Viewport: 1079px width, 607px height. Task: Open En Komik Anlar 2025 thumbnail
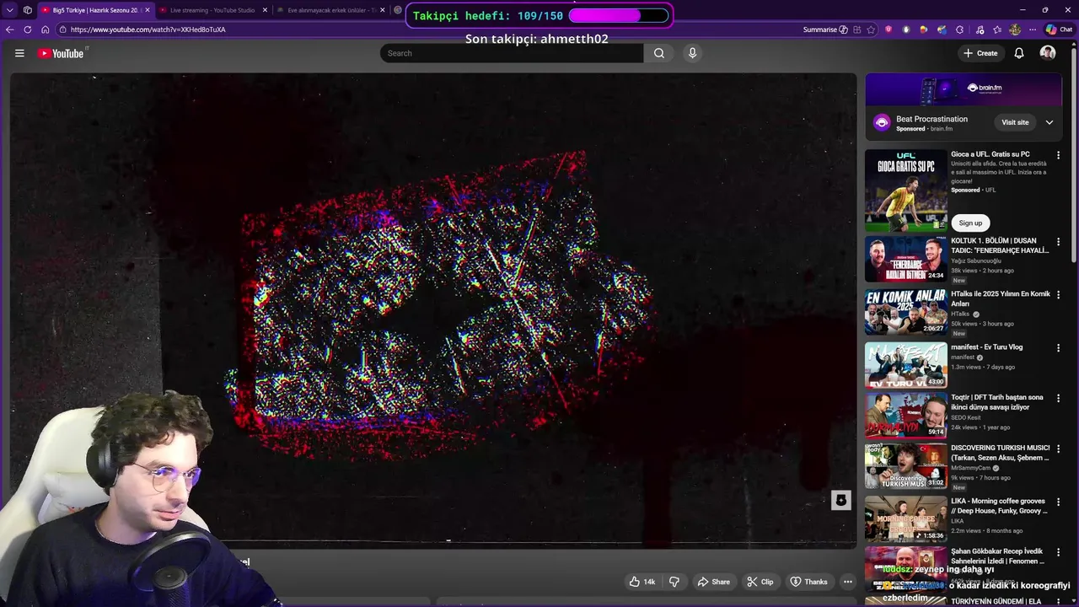tap(906, 312)
